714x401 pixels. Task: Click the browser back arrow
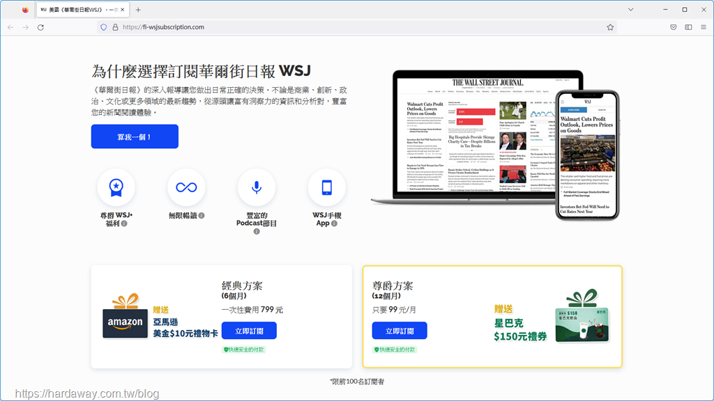pyautogui.click(x=10, y=27)
